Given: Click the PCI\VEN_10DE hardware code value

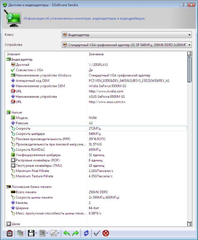Looking at the screenshot, I should pyautogui.click(x=129, y=81).
